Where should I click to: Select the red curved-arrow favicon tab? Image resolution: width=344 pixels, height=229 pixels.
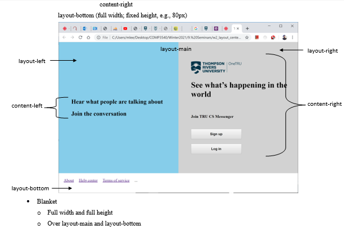75,28
